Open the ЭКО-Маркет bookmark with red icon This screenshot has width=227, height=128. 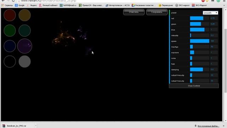[199, 5]
